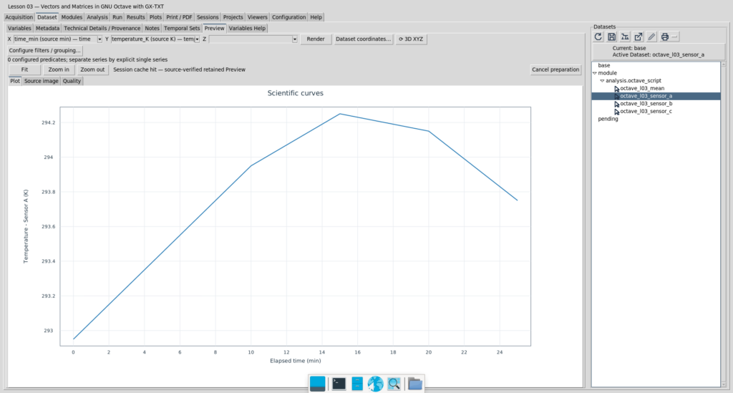
Task: Go to the Results tab
Action: click(135, 17)
